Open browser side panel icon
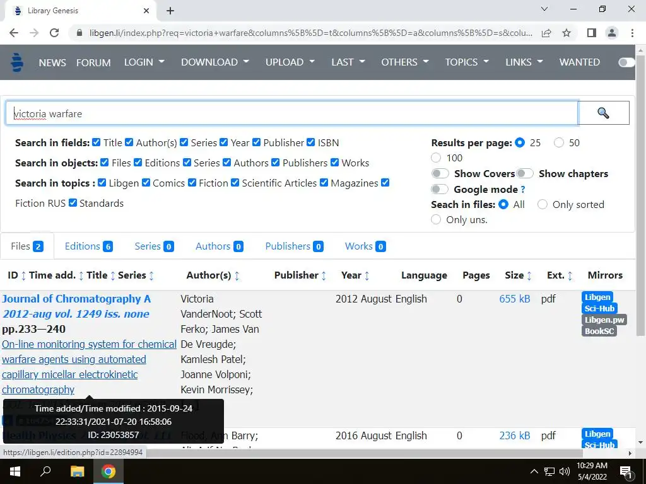Image resolution: width=646 pixels, height=484 pixels. (592, 33)
